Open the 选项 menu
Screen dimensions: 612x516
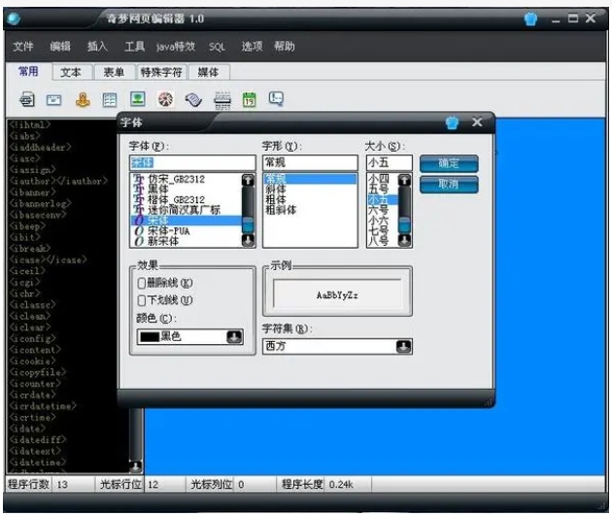(252, 47)
